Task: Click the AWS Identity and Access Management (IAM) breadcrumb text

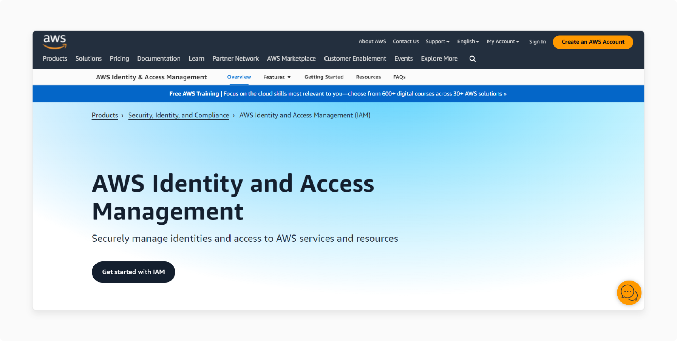Action: 305,115
